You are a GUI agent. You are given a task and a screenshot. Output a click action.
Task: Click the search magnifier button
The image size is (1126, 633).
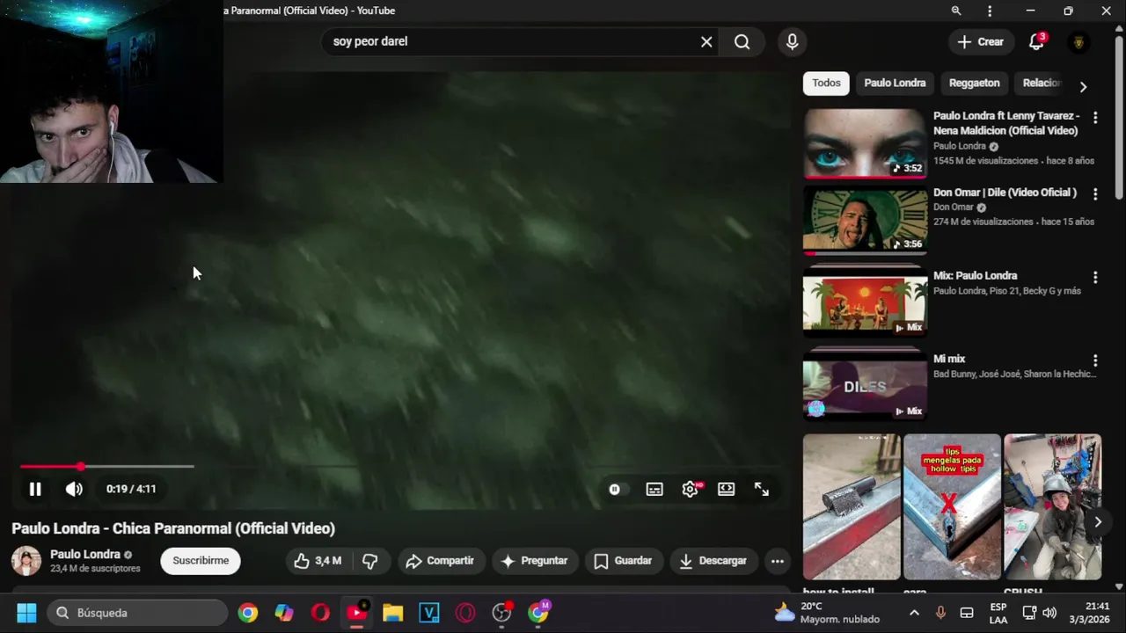[x=742, y=41]
